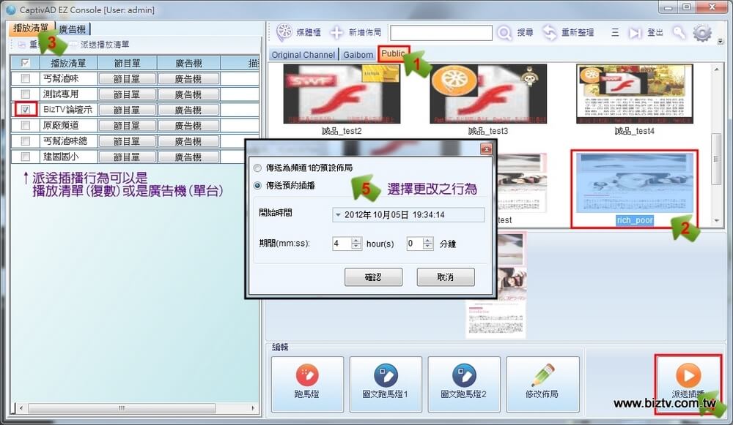Click the toolbar search input field
This screenshot has height=425, width=733.
441,33
